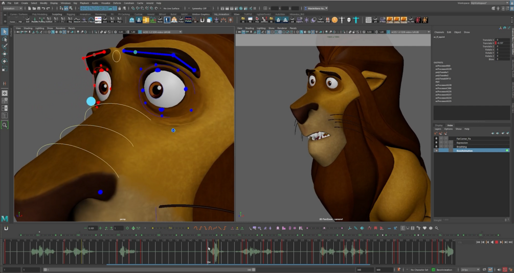Click the save scene icon
This screenshot has width=514, height=273.
[39, 8]
